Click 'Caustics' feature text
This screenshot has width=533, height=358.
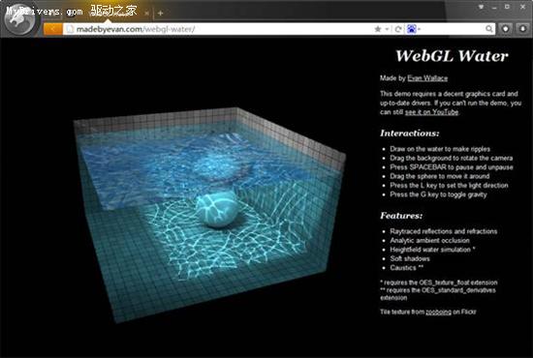pos(406,268)
